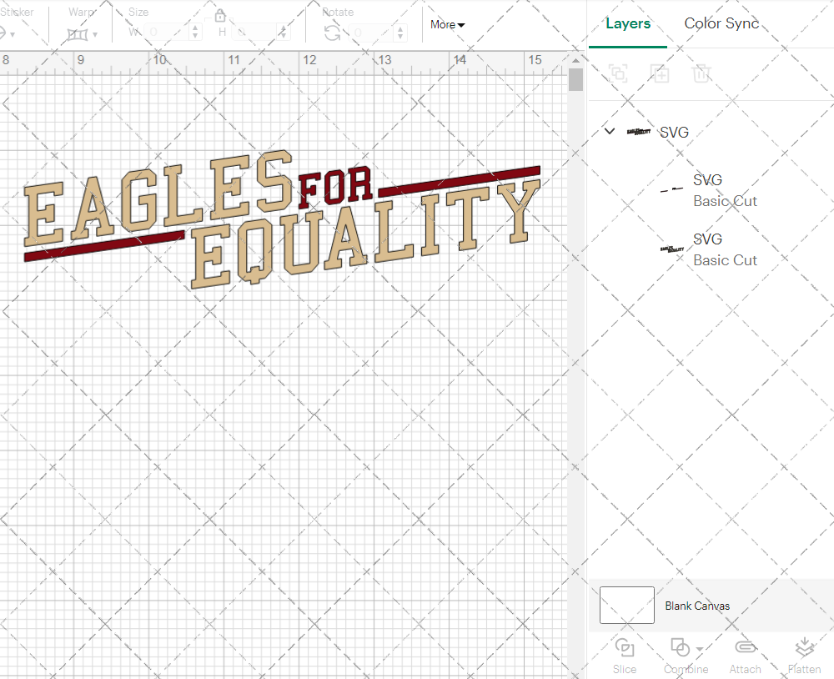
Task: Open the More dropdown
Action: 447,25
